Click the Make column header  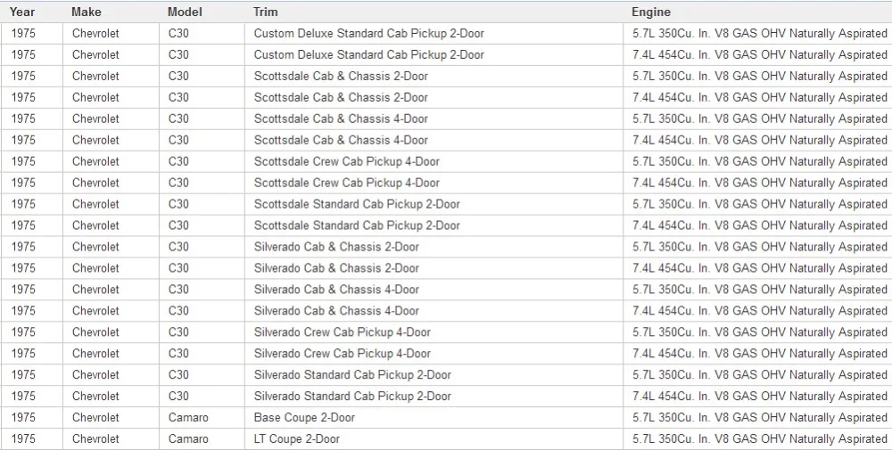coord(87,12)
